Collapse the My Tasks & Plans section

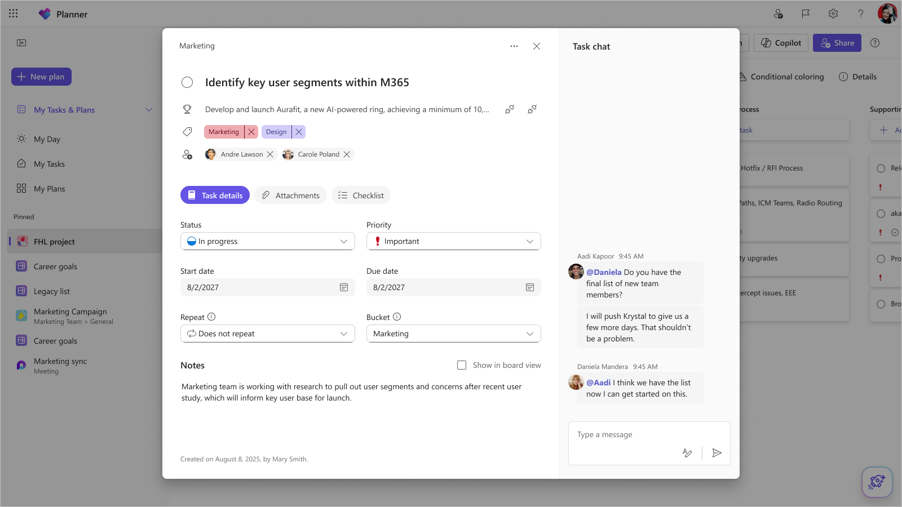[x=149, y=110]
